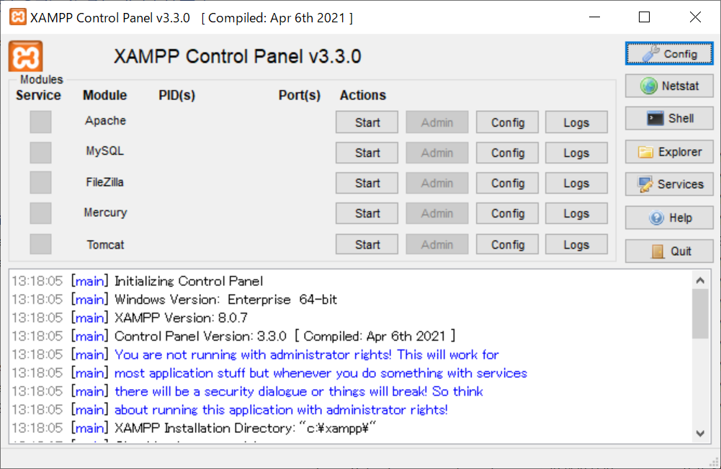Maximize the XAMPP Control Panel window
The height and width of the screenshot is (469, 721).
tap(644, 17)
